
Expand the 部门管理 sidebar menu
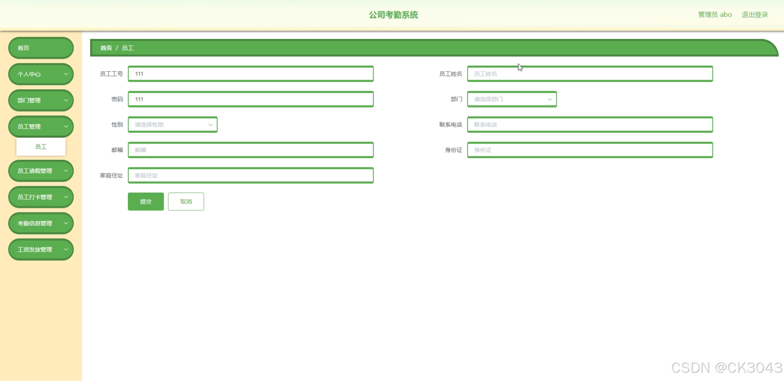(41, 100)
